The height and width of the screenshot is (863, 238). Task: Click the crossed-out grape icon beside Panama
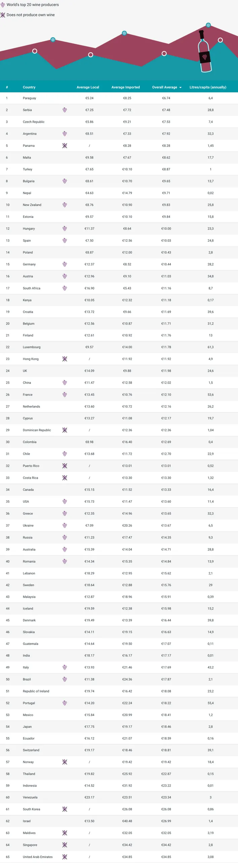coord(65,146)
